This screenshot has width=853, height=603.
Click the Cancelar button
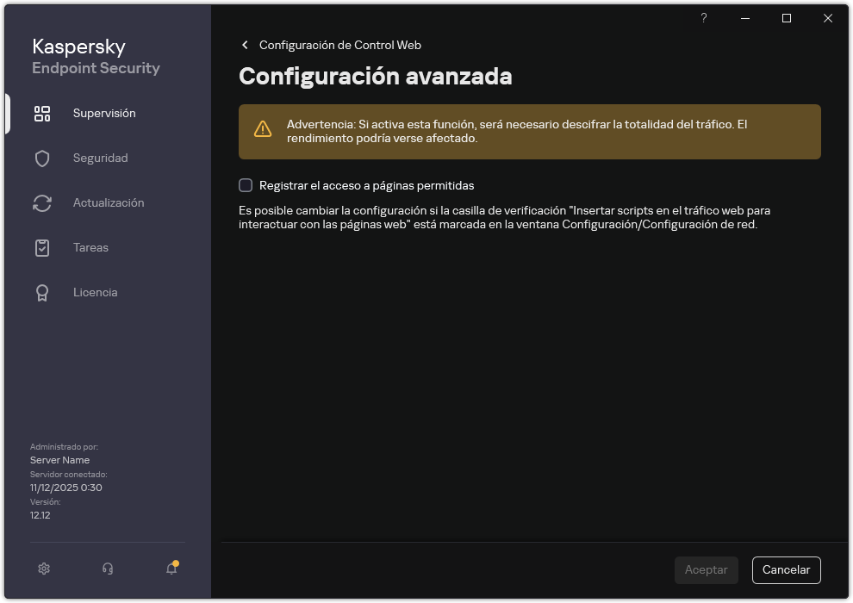coord(786,569)
